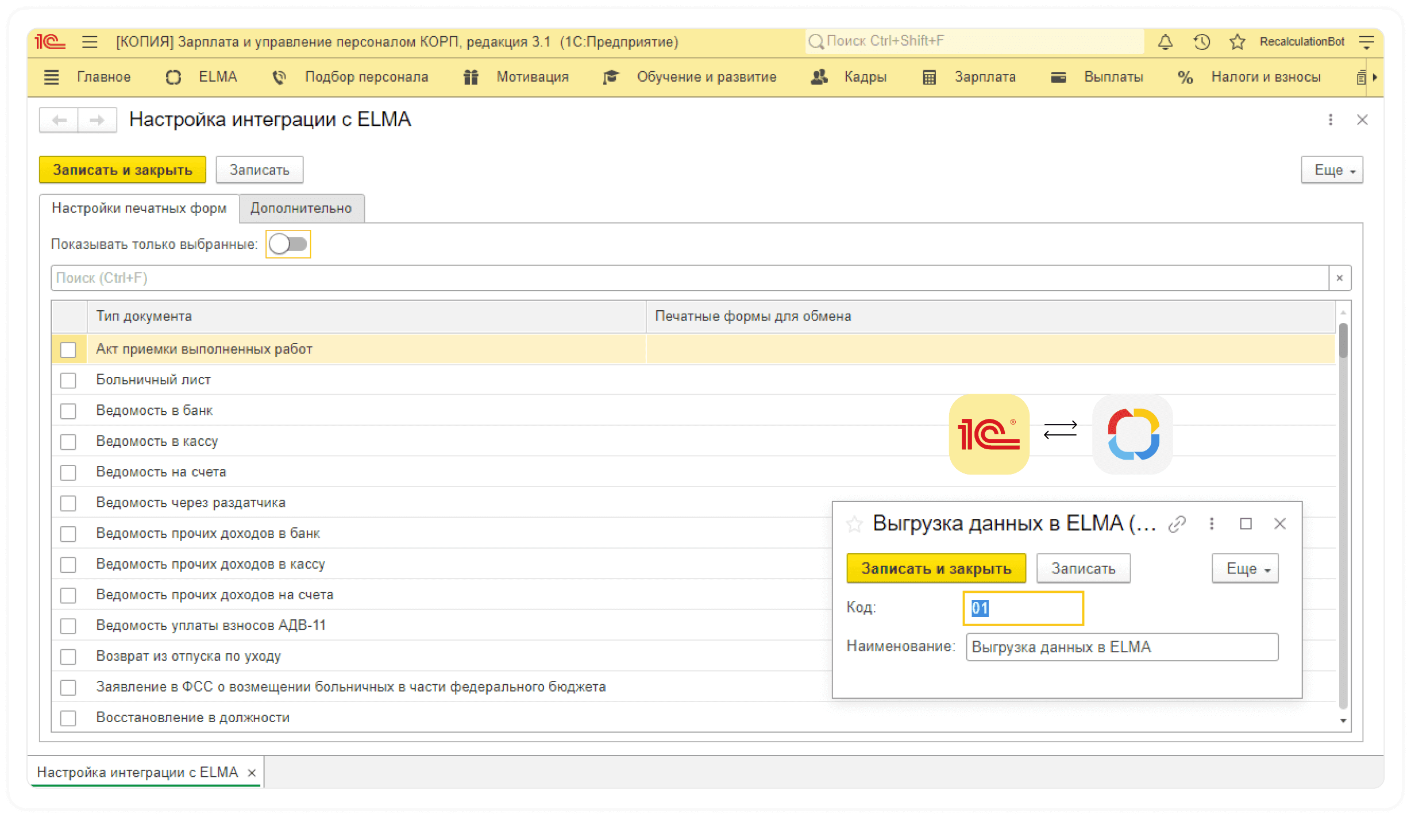Expand main form "Еще" dropdown
Image resolution: width=1411 pixels, height=825 pixels.
click(x=1332, y=170)
